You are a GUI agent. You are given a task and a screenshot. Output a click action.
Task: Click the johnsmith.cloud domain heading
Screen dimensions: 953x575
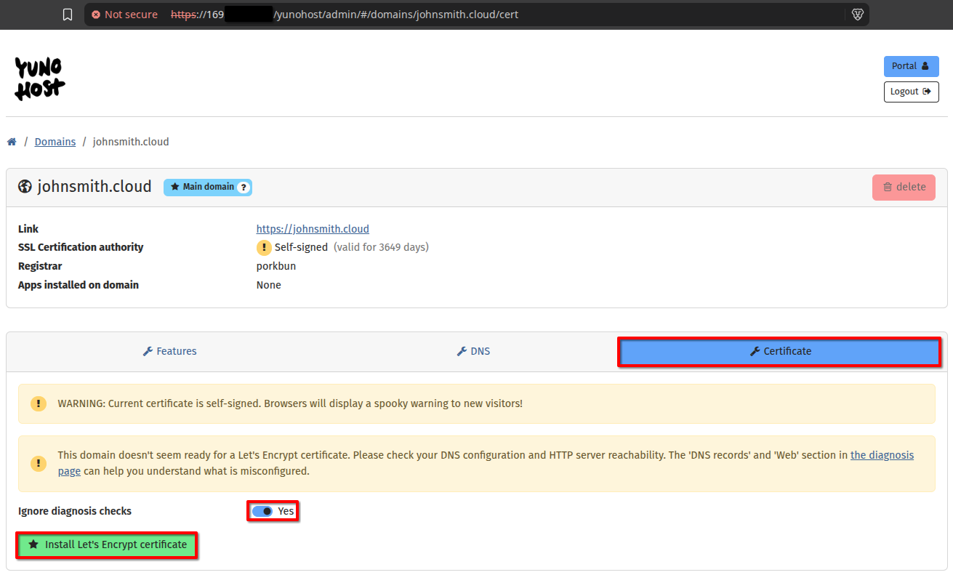point(95,187)
